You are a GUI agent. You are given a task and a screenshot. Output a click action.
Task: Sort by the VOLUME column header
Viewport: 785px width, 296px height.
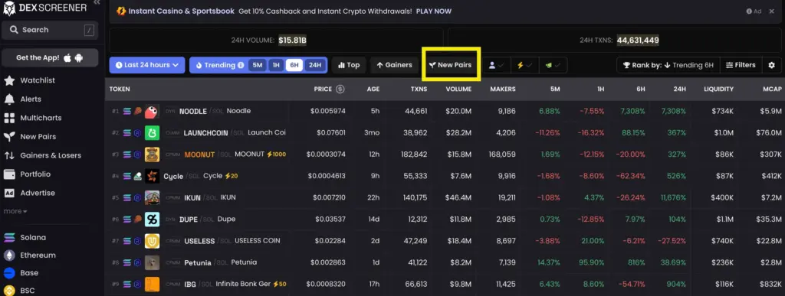[x=459, y=89]
